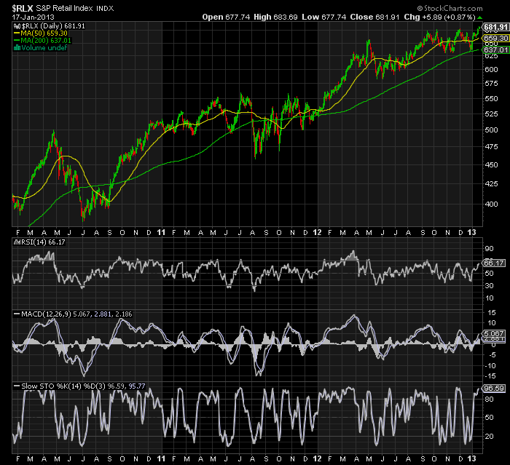Screen dimensions: 510x465
Task: Click the 'Open 677.74' value
Action: [226, 17]
